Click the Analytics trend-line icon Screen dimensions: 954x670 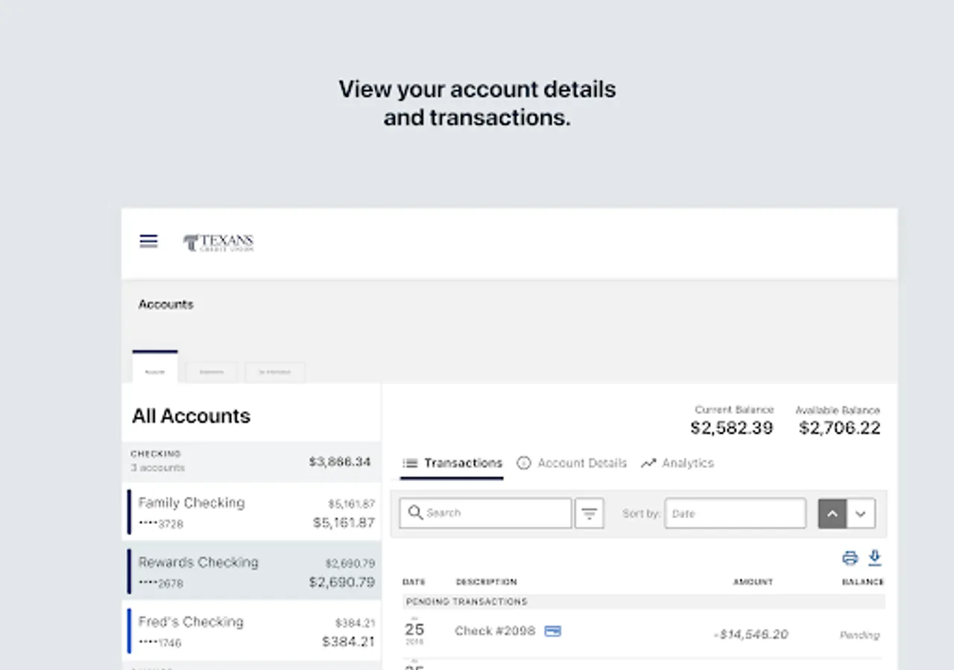tap(648, 463)
